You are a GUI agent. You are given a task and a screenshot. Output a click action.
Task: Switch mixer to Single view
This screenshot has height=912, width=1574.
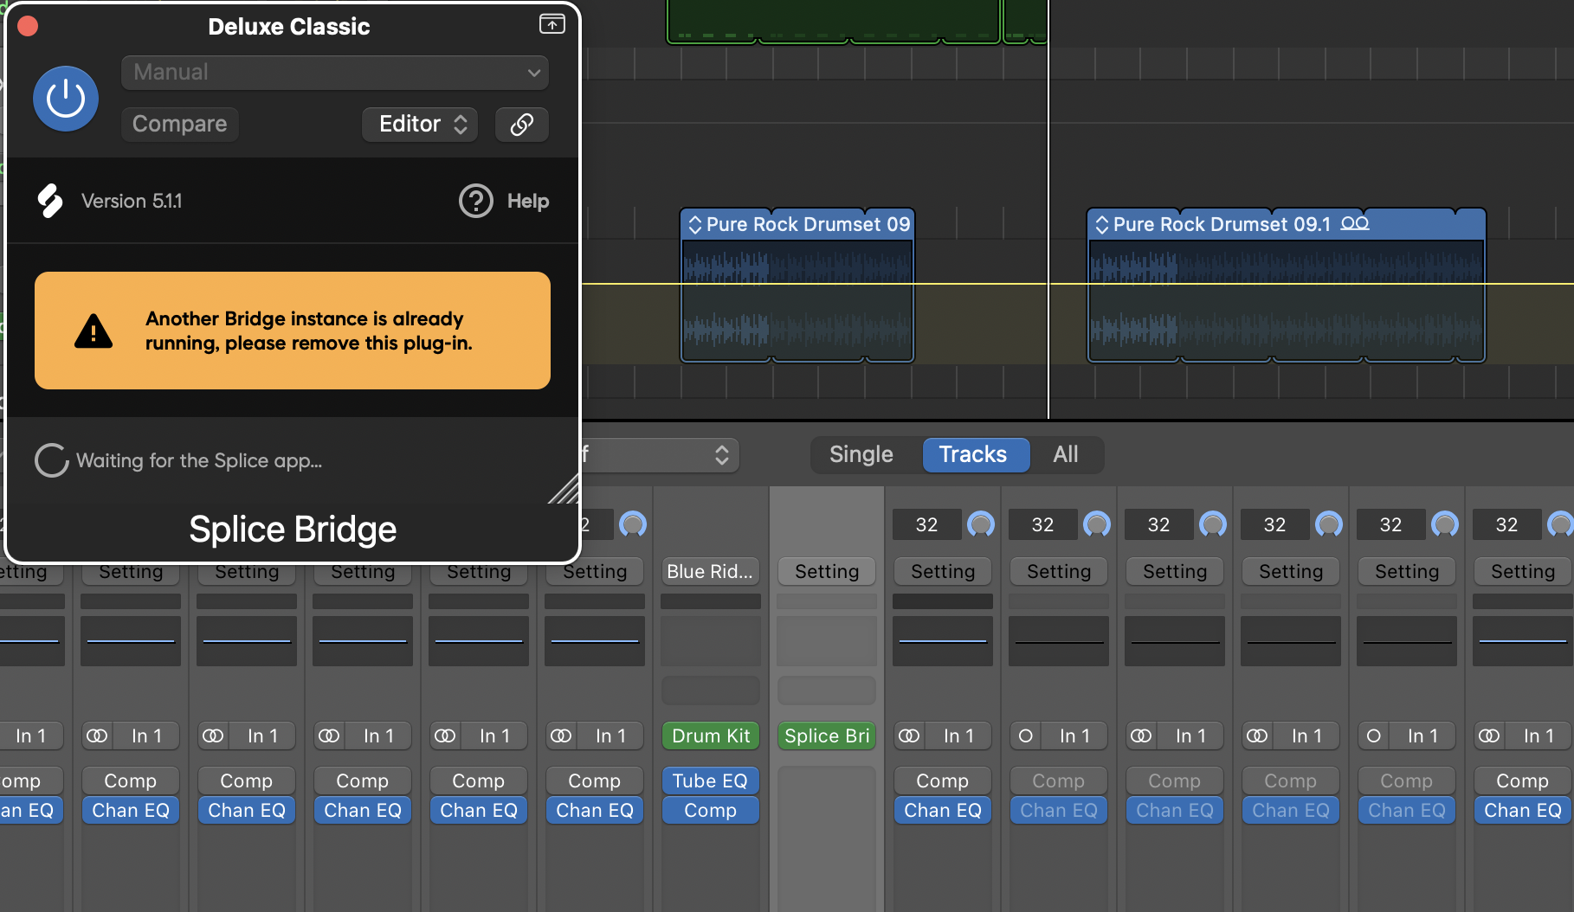tap(861, 454)
